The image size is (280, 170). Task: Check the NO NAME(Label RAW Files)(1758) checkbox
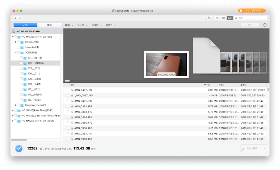pos(15,116)
